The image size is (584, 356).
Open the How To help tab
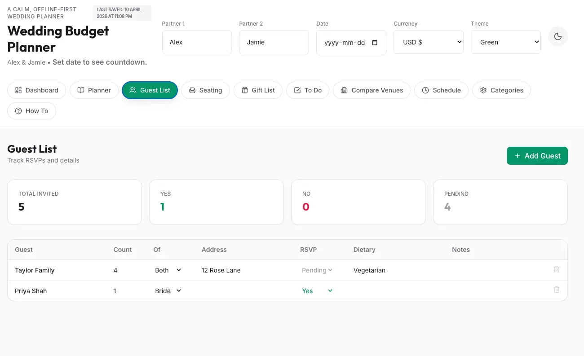pos(31,111)
